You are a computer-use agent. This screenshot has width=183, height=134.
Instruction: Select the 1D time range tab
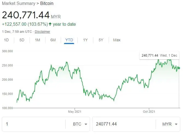coord(6,40)
